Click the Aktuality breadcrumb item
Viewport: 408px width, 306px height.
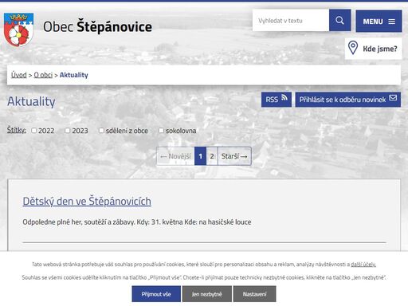click(x=74, y=75)
